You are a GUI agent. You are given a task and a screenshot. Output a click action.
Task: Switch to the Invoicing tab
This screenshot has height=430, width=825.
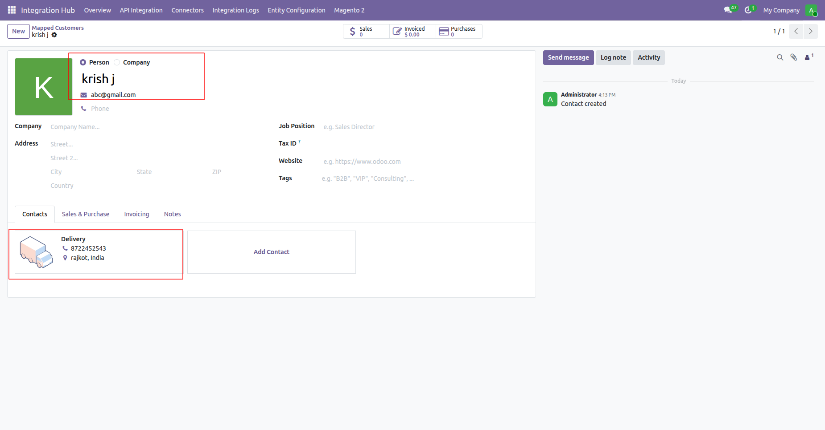[136, 214]
